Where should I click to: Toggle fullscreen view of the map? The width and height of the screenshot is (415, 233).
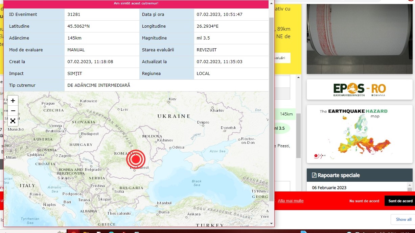point(13,121)
